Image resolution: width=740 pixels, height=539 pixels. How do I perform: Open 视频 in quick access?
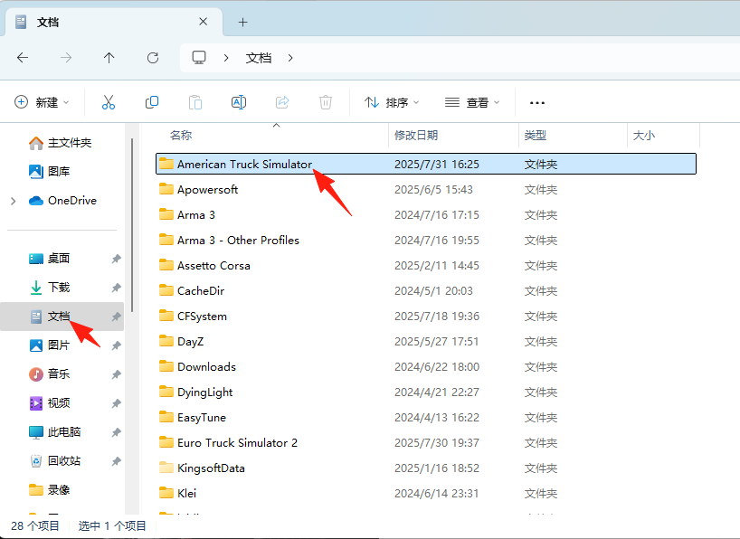point(49,403)
